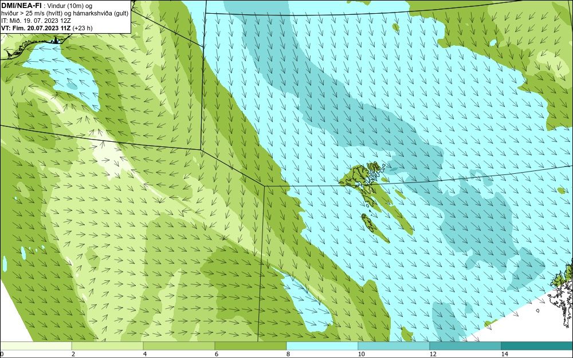Click the legend scale label 6
This screenshot has width=573, height=358.
coord(217,354)
